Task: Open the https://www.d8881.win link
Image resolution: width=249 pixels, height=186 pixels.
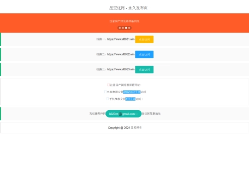Action: (x=121, y=39)
